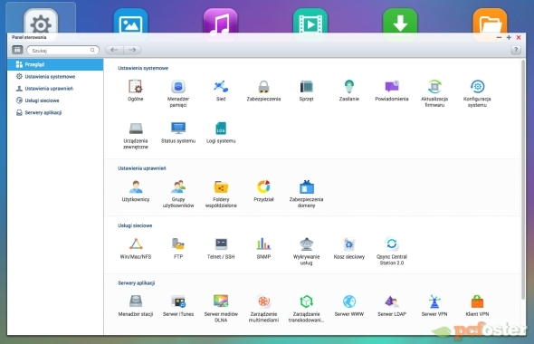534x344 pixels.
Task: Open Kosz sieciowy network recycle bin
Action: pyautogui.click(x=349, y=244)
